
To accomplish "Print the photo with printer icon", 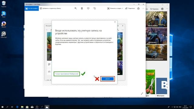I will (138, 8).
